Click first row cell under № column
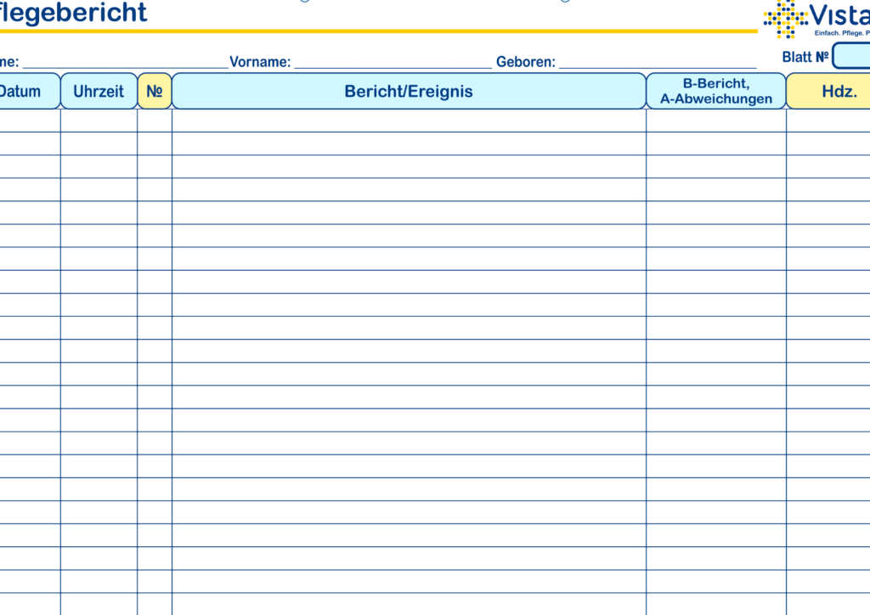The image size is (870, 615). [x=155, y=121]
